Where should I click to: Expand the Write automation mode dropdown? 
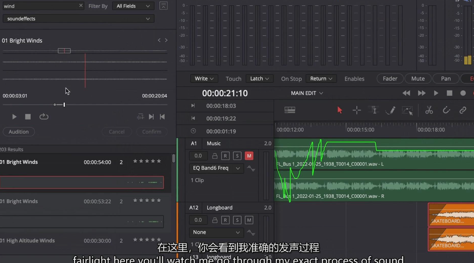tap(204, 79)
